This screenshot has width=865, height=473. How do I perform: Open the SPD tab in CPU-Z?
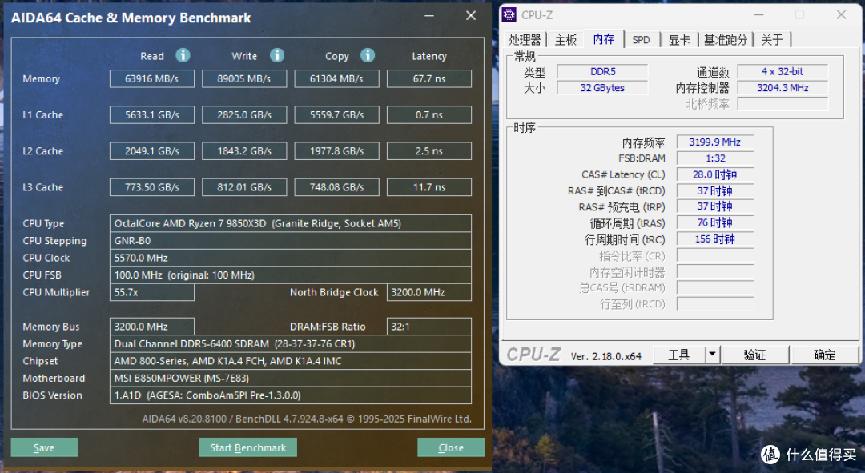[641, 40]
